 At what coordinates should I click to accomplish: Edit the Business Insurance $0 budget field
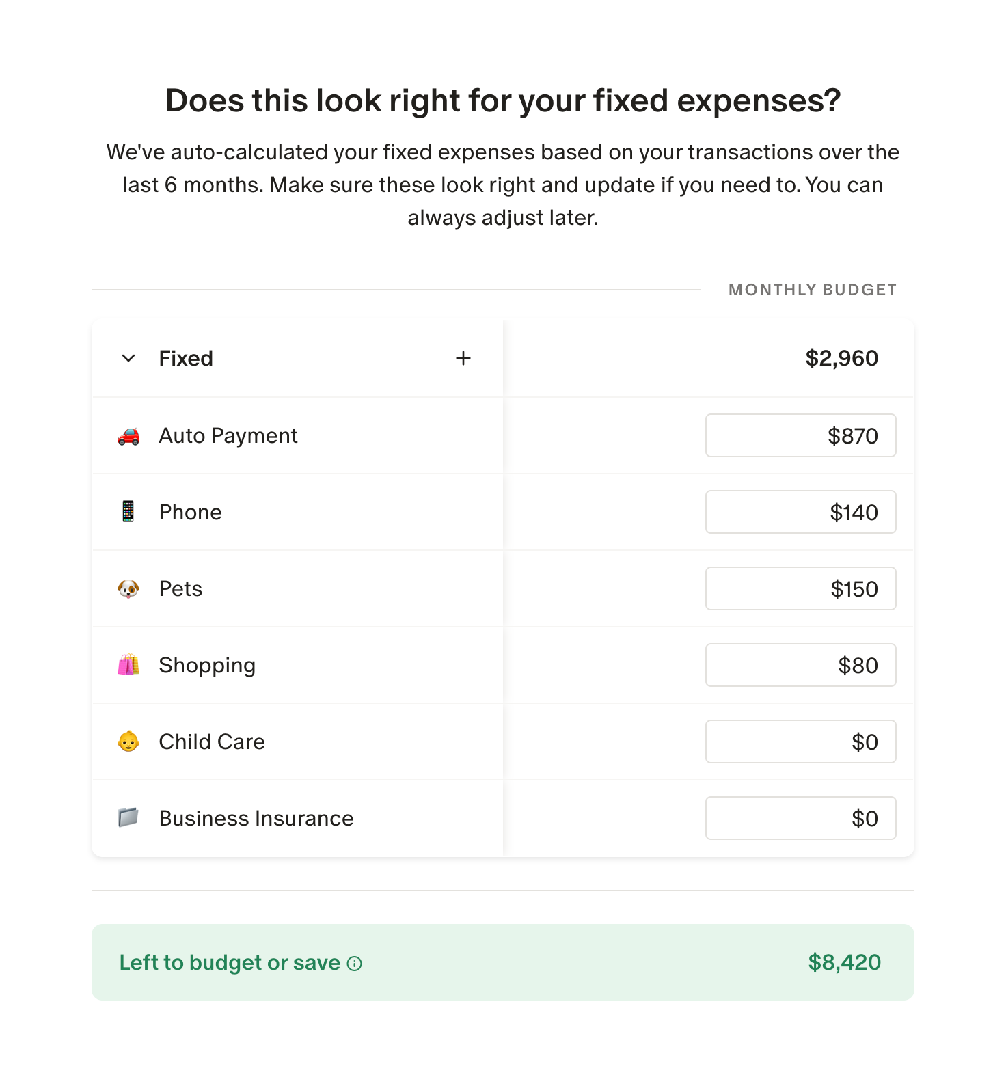click(x=800, y=818)
